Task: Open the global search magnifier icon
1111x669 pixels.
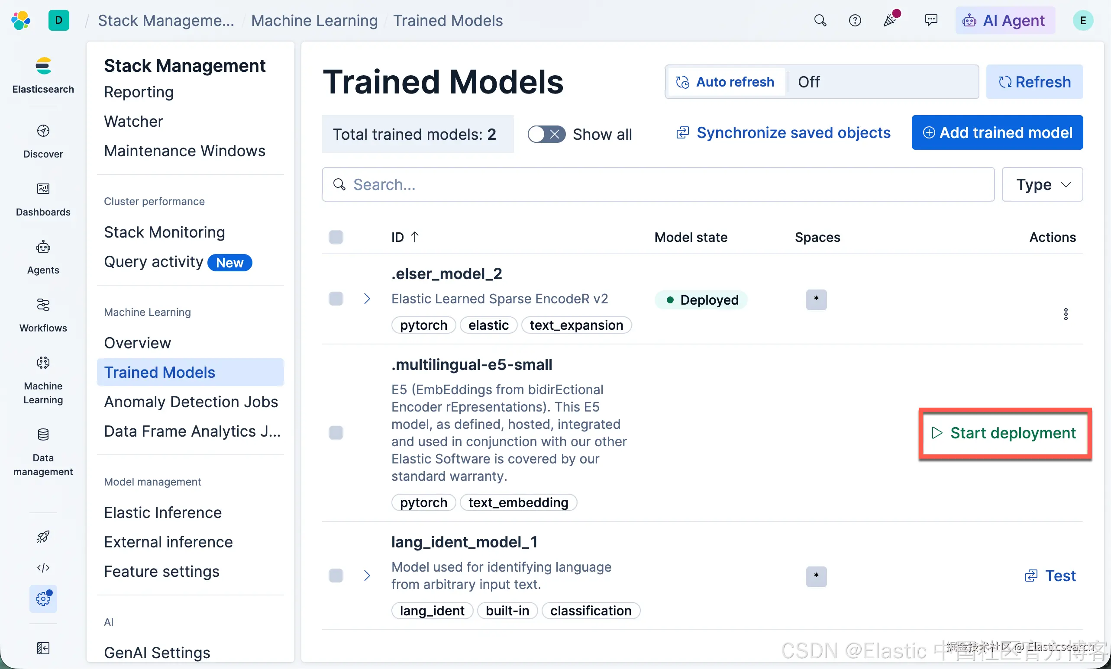Action: tap(820, 20)
